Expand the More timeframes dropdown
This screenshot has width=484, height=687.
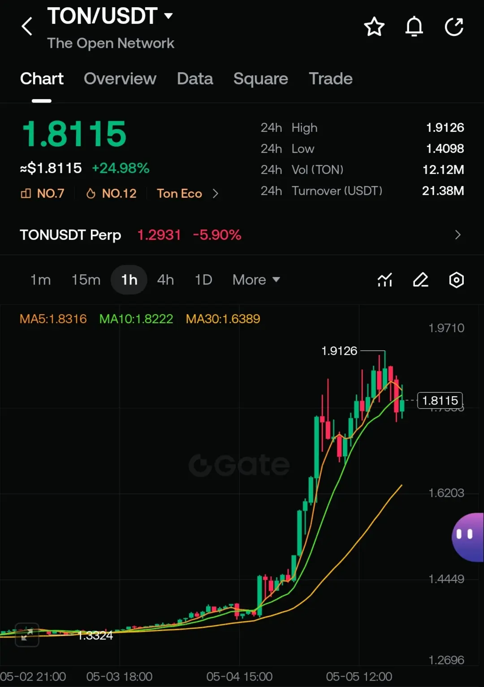(256, 280)
